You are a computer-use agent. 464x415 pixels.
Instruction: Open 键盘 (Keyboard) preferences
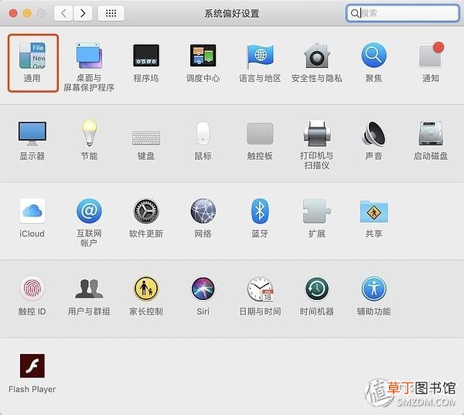pos(146,145)
